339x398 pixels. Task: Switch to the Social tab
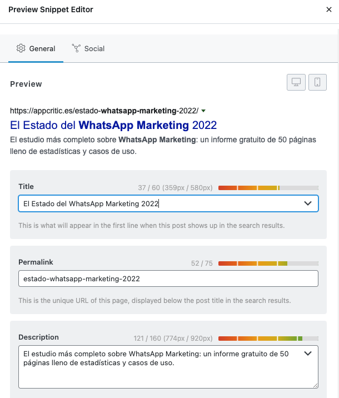(x=88, y=48)
